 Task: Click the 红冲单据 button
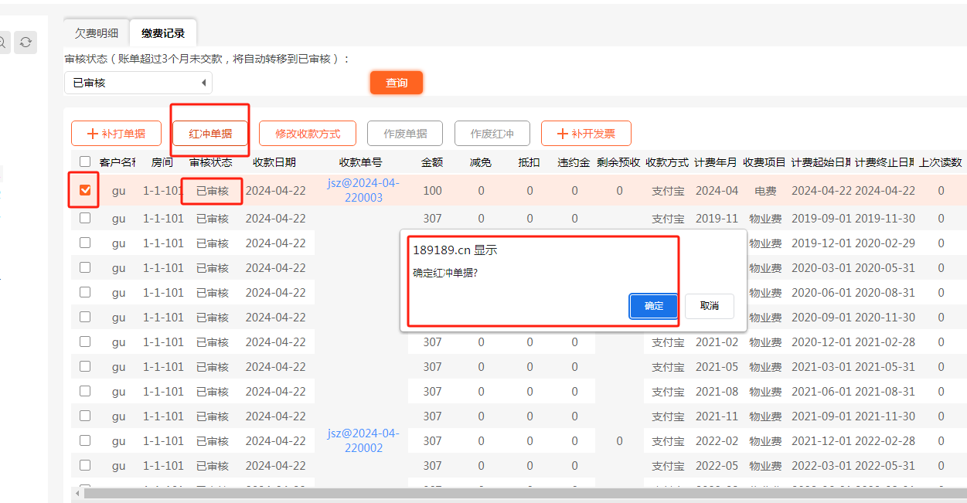pyautogui.click(x=210, y=134)
